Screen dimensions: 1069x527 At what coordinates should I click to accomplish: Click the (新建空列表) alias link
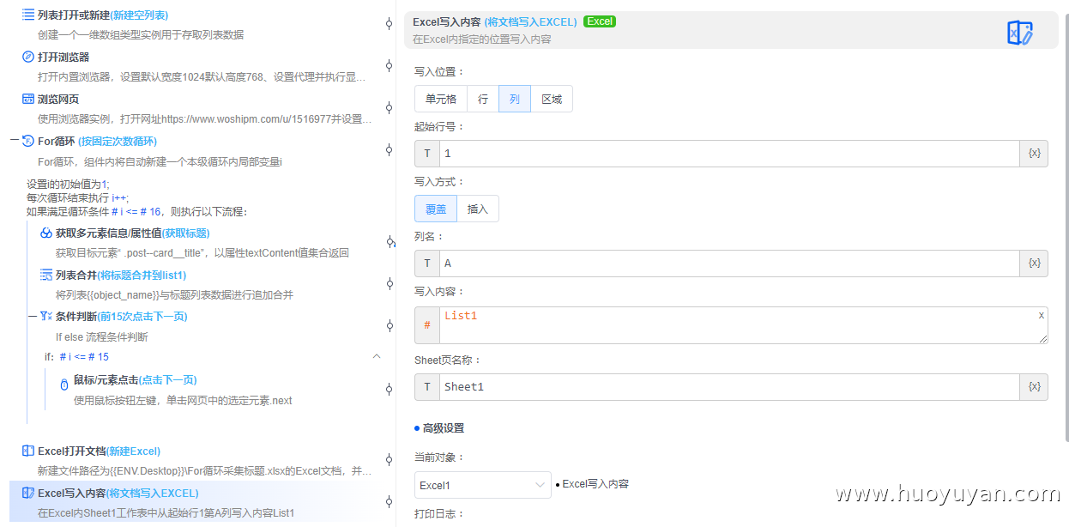140,15
